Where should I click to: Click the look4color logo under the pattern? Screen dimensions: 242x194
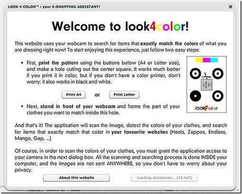click(207, 108)
